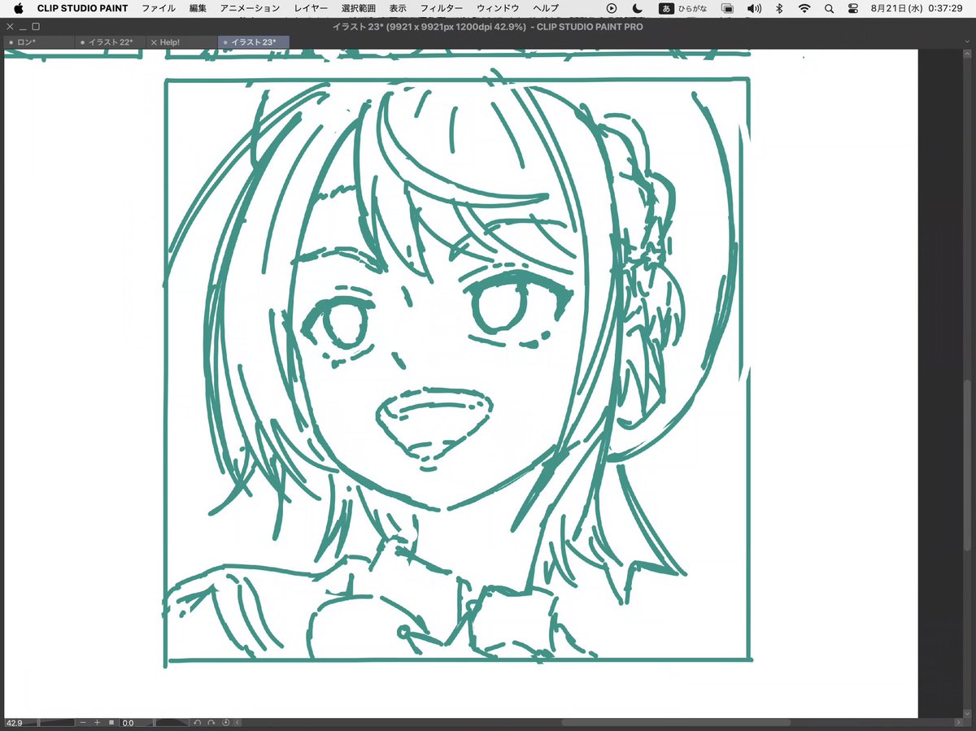Open the フィルター menu
Image resolution: width=976 pixels, height=731 pixels.
click(x=442, y=8)
